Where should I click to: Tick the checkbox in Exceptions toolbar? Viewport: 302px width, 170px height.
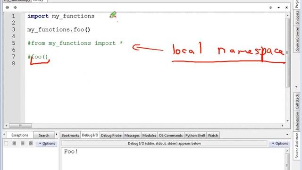point(6,143)
